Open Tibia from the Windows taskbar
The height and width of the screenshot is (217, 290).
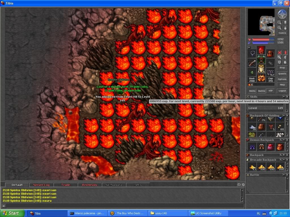coord(47,214)
